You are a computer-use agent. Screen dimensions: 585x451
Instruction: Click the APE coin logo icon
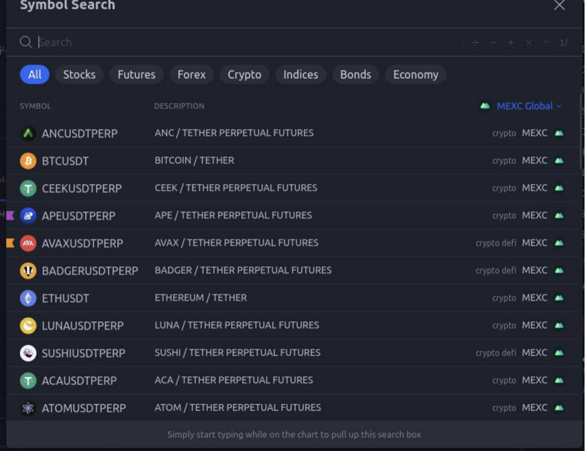pos(28,216)
